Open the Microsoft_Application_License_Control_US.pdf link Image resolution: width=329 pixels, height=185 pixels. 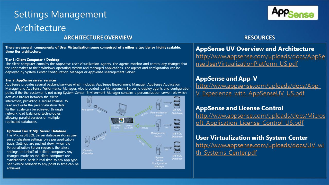260,119
